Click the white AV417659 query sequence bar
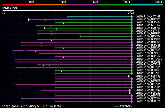 [x=68, y=11]
